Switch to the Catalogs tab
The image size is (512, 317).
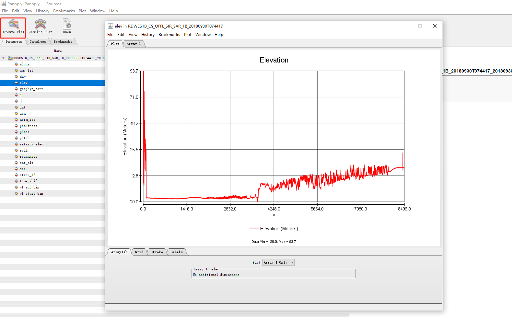click(38, 41)
